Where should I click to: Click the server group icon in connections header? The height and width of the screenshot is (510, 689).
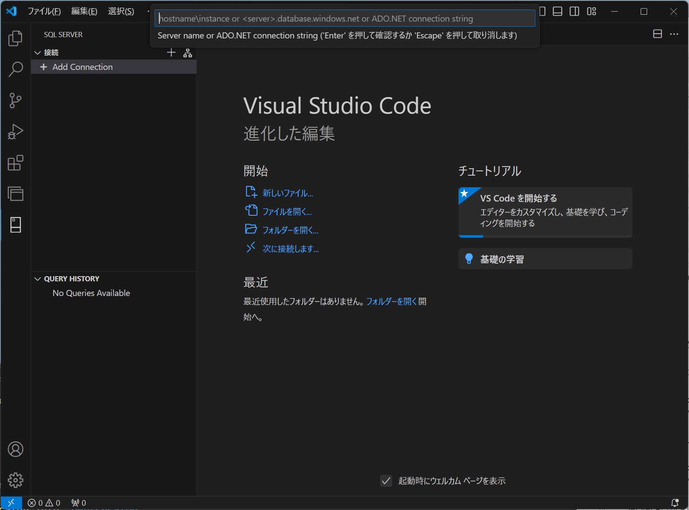point(188,53)
